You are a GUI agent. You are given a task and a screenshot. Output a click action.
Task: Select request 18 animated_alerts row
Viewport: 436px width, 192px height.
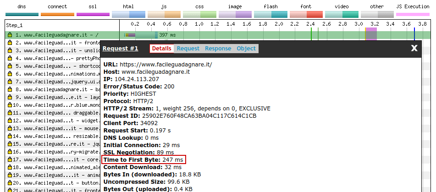53,167
